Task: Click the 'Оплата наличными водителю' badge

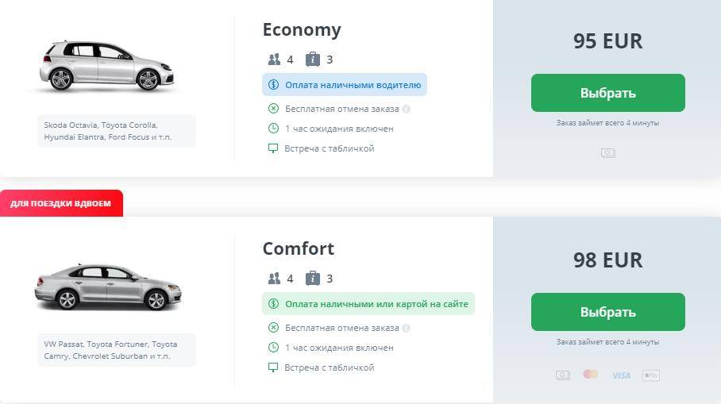Action: [345, 85]
